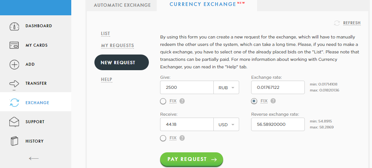This screenshot has width=372, height=168.
Task: Click the Refresh circular arrows icon
Action: click(x=337, y=23)
